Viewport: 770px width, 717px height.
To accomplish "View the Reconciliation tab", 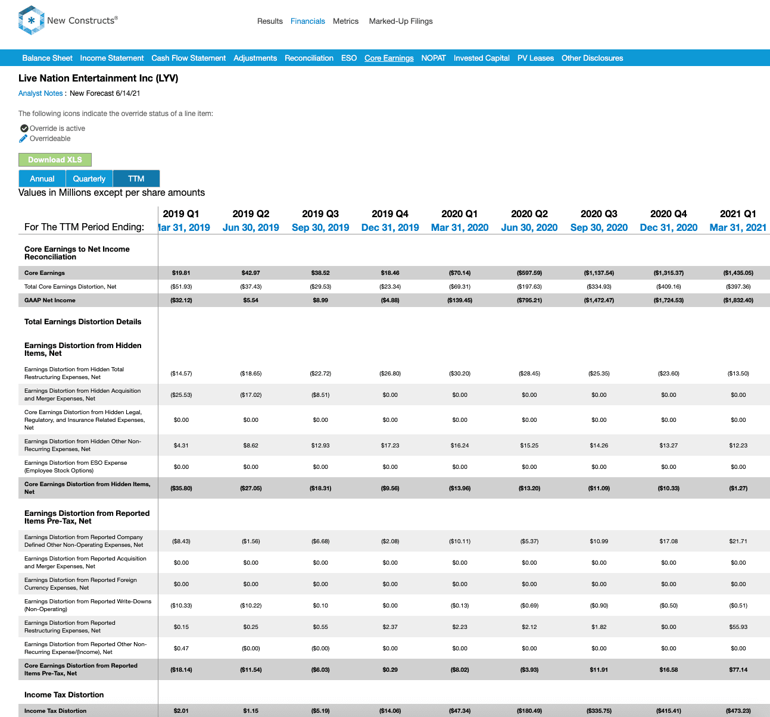I will tap(309, 58).
